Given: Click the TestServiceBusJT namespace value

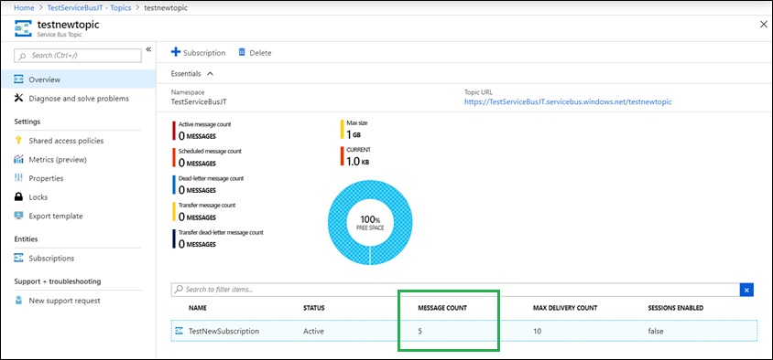Looking at the screenshot, I should [199, 101].
